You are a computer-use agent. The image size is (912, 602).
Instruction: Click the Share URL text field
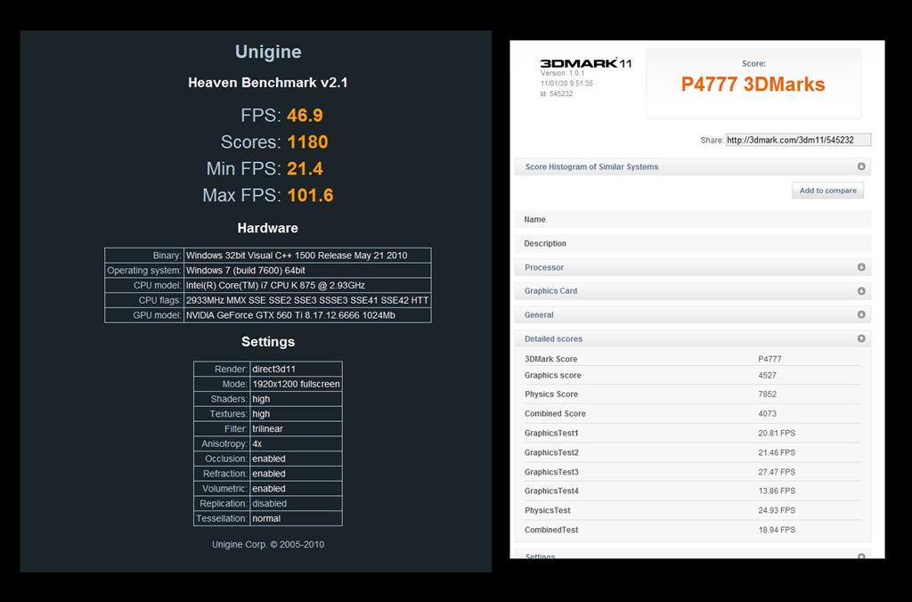798,140
